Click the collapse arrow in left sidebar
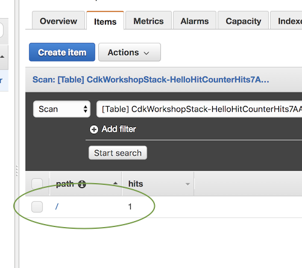The image size is (302, 268). pos(2,57)
